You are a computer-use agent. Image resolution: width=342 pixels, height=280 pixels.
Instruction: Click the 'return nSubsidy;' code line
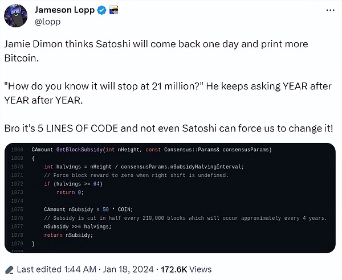coord(68,235)
